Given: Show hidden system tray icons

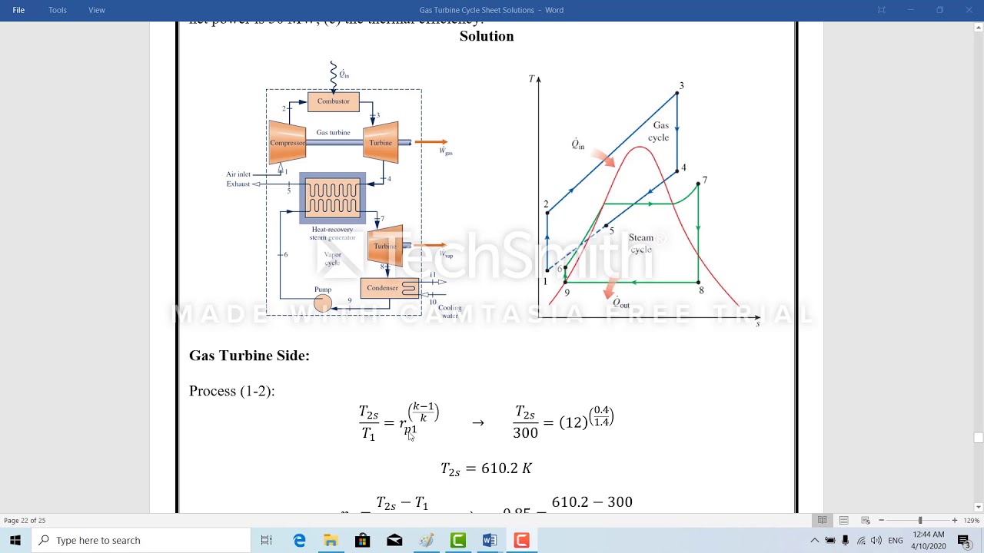Looking at the screenshot, I should (815, 540).
